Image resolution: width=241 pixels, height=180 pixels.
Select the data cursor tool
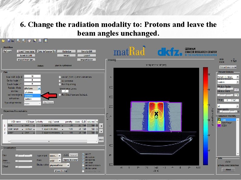pos(35,41)
